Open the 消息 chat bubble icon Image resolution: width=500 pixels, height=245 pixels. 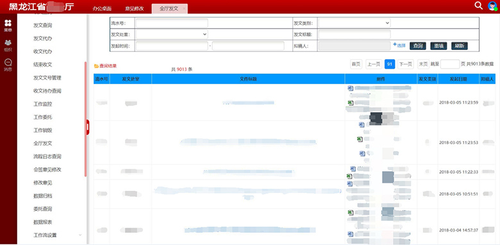[8, 62]
